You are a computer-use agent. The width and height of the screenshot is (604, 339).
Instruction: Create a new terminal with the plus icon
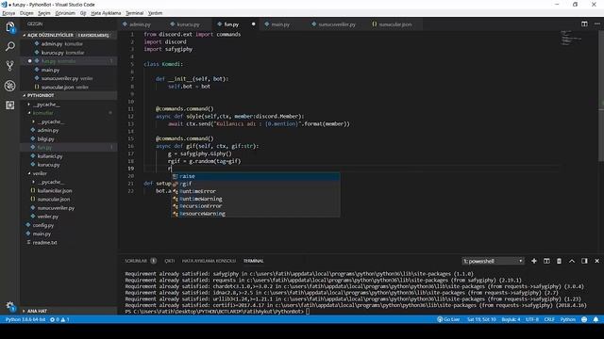click(x=534, y=261)
